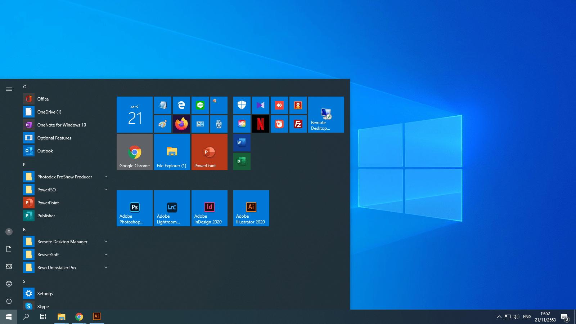Image resolution: width=576 pixels, height=324 pixels.
Task: Open Settings in the app list
Action: pyautogui.click(x=66, y=293)
